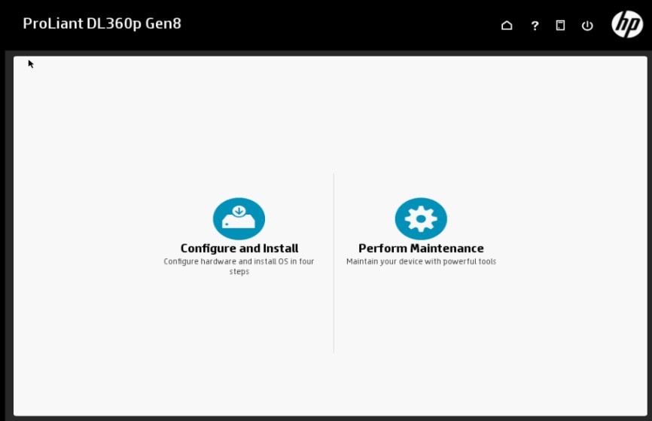Click blank white area above Configure and Install icon
The image size is (652, 421).
[x=239, y=128]
